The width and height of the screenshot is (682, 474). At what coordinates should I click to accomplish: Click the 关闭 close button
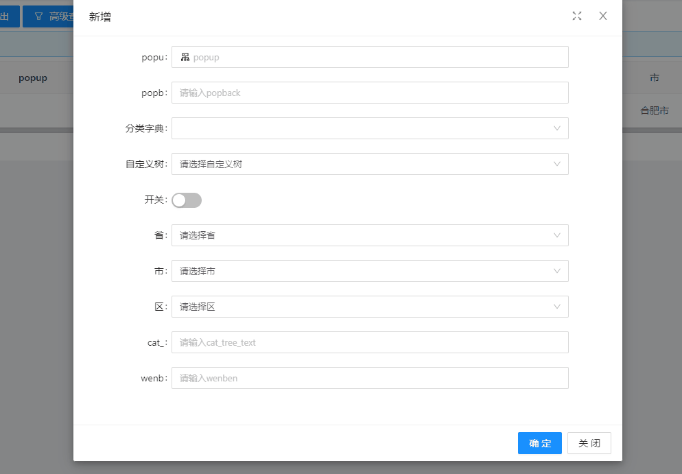pyautogui.click(x=589, y=443)
